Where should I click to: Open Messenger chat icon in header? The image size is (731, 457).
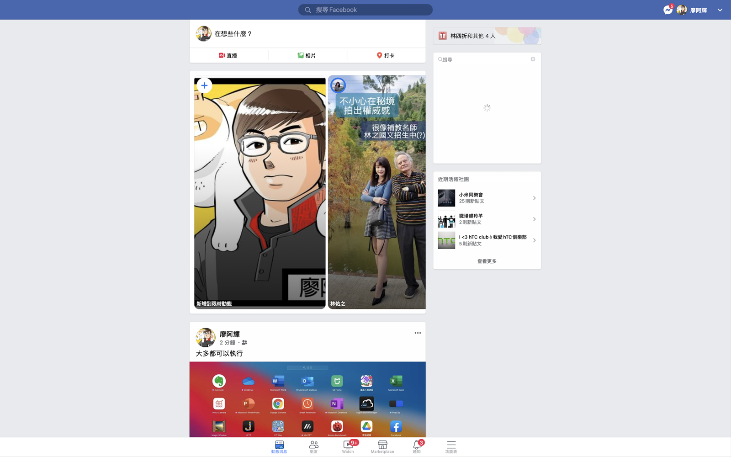coord(668,10)
